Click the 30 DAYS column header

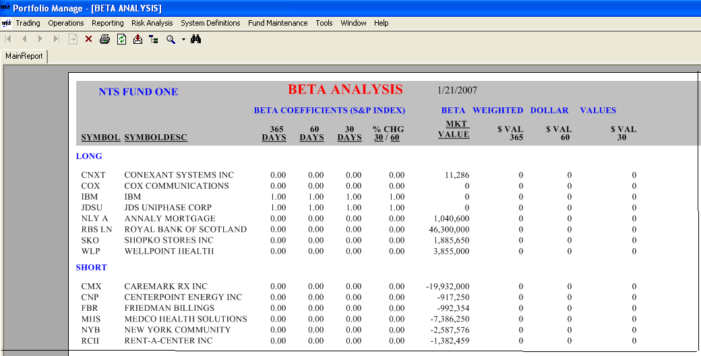click(349, 133)
